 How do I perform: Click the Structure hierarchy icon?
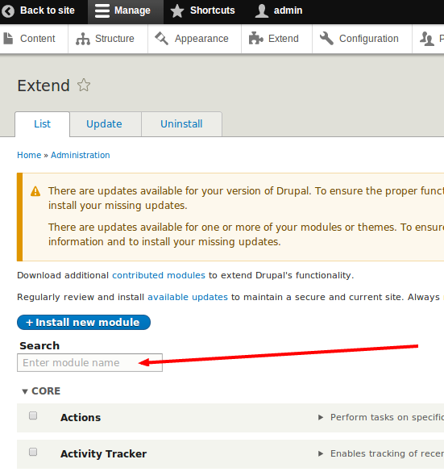[x=83, y=39]
